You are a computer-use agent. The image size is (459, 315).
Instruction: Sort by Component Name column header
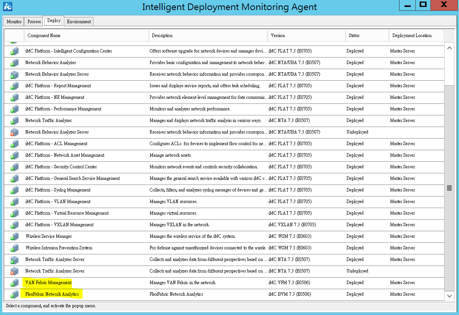[x=86, y=36]
